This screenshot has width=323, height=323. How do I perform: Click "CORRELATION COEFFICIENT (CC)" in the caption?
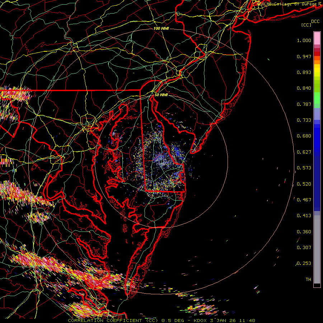coord(113,320)
